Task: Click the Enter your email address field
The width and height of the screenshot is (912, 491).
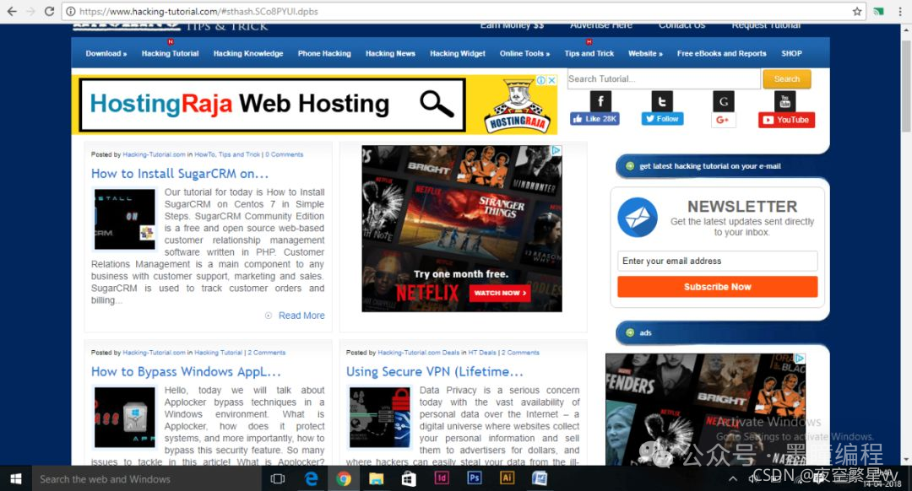Action: (x=717, y=261)
